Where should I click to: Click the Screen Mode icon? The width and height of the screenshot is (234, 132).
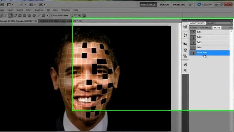click(x=41, y=4)
